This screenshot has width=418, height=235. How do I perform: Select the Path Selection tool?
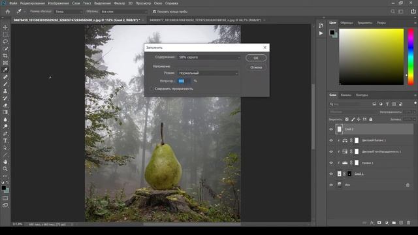5,148
